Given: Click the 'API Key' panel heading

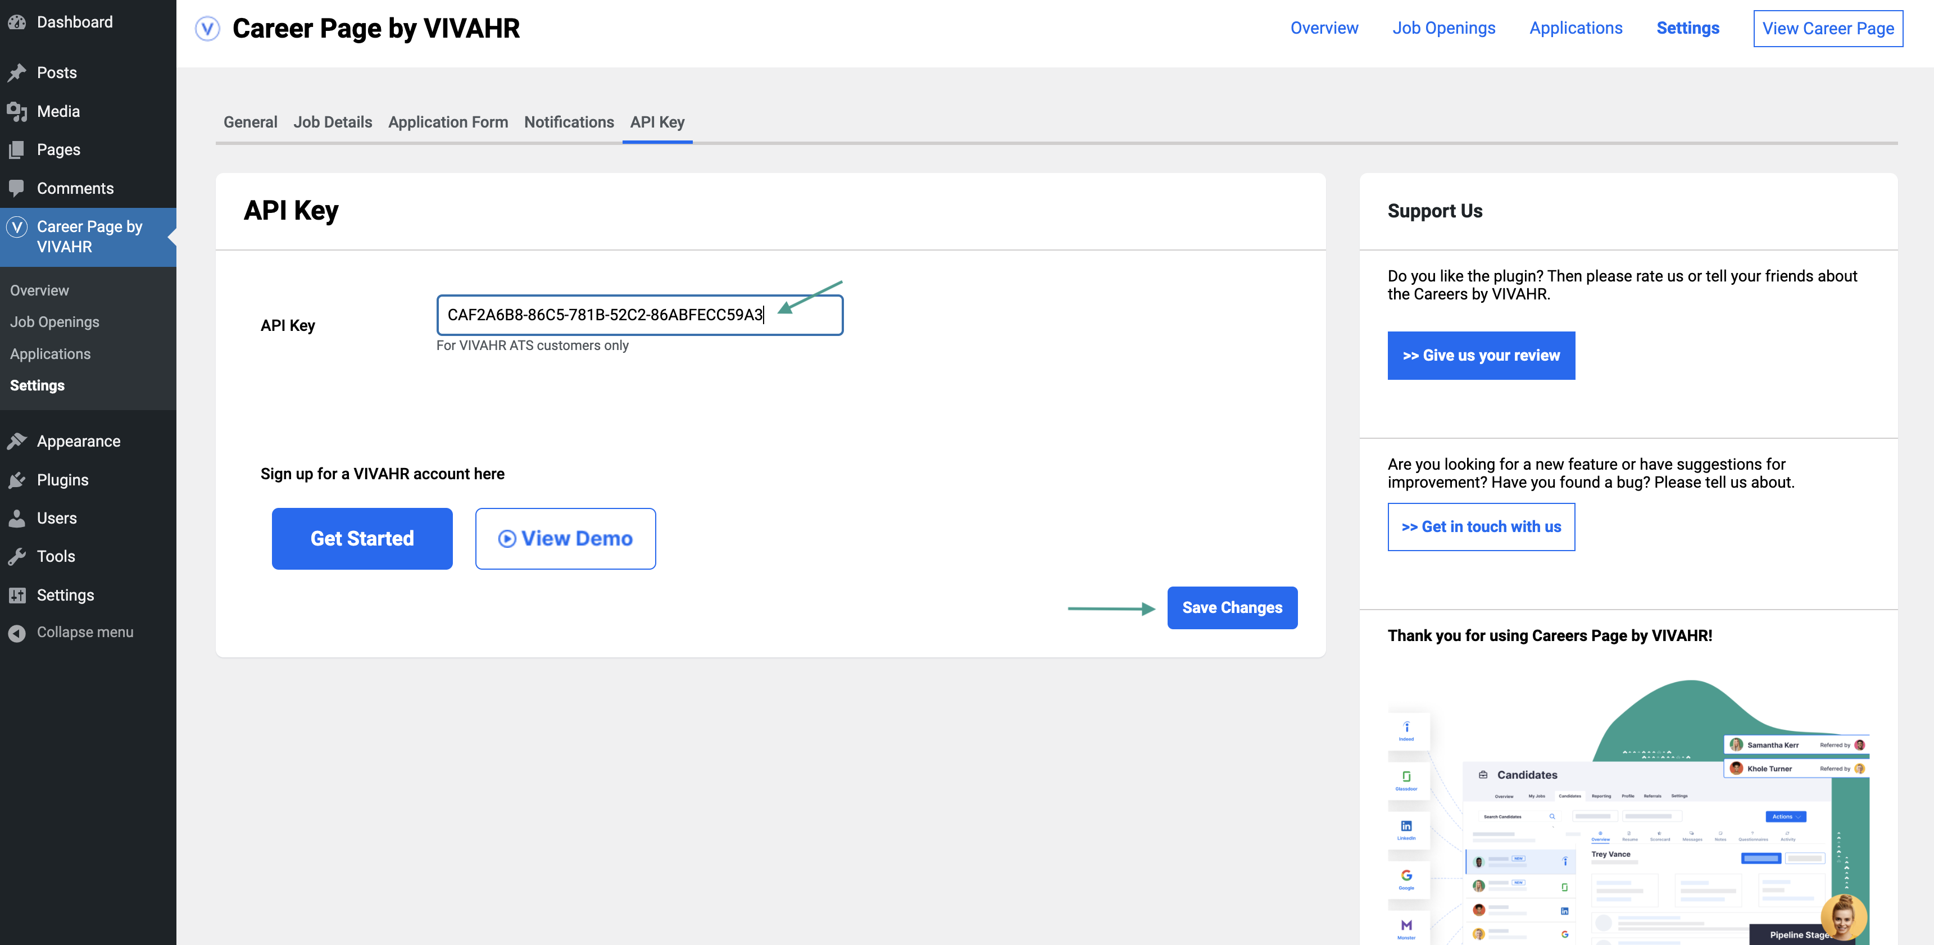Looking at the screenshot, I should point(291,211).
